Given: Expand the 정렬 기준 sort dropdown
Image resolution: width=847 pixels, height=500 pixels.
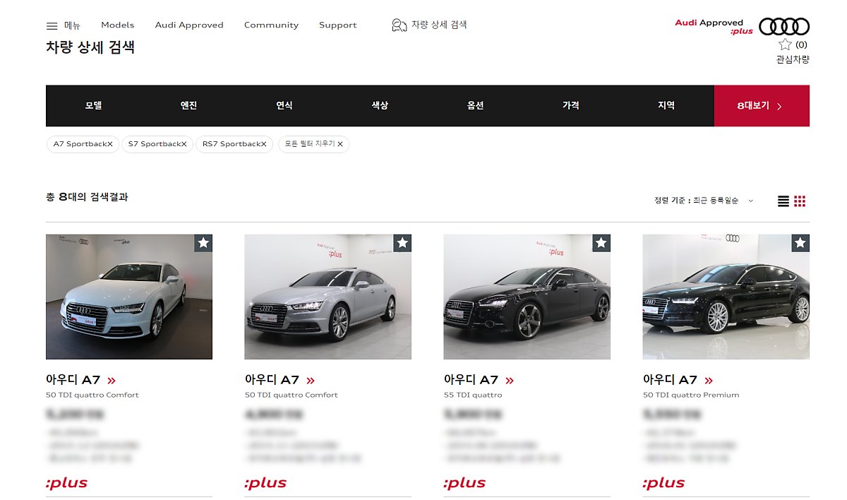Looking at the screenshot, I should pos(704,201).
